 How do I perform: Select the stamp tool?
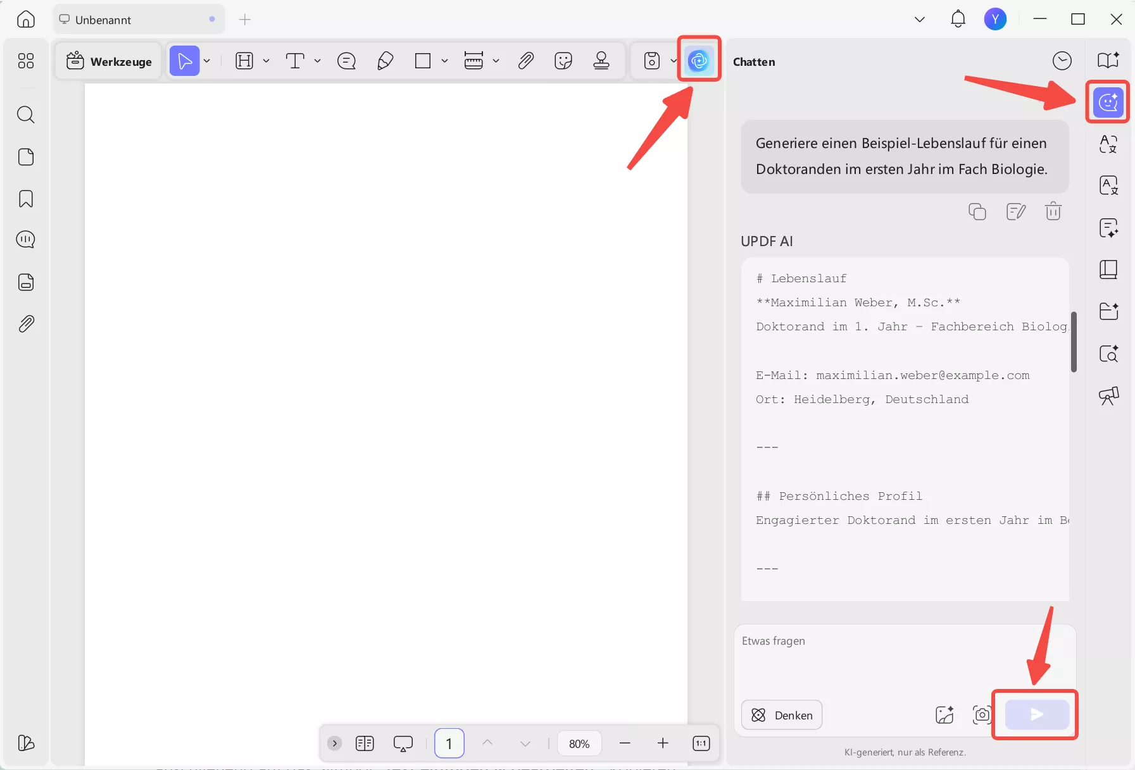[601, 61]
